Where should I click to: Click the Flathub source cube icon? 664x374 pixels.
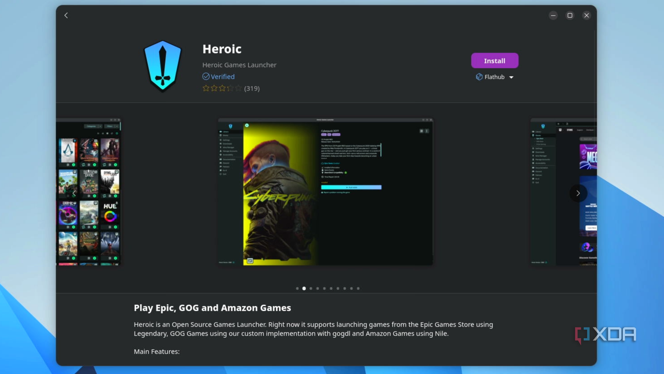(x=479, y=77)
